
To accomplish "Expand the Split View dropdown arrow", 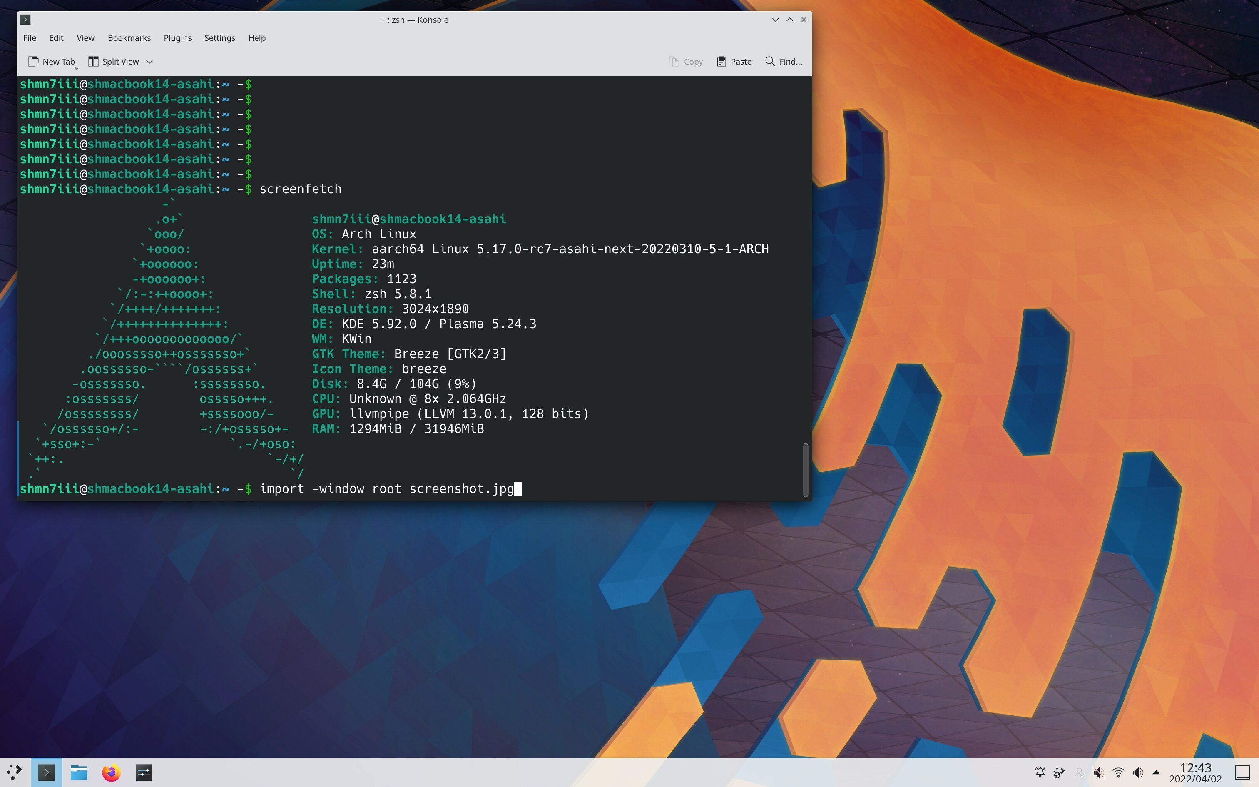I will click(x=149, y=62).
